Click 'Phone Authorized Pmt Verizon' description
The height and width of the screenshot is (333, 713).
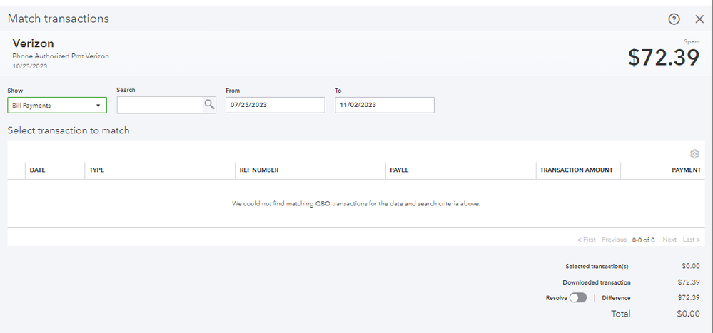[x=61, y=56]
